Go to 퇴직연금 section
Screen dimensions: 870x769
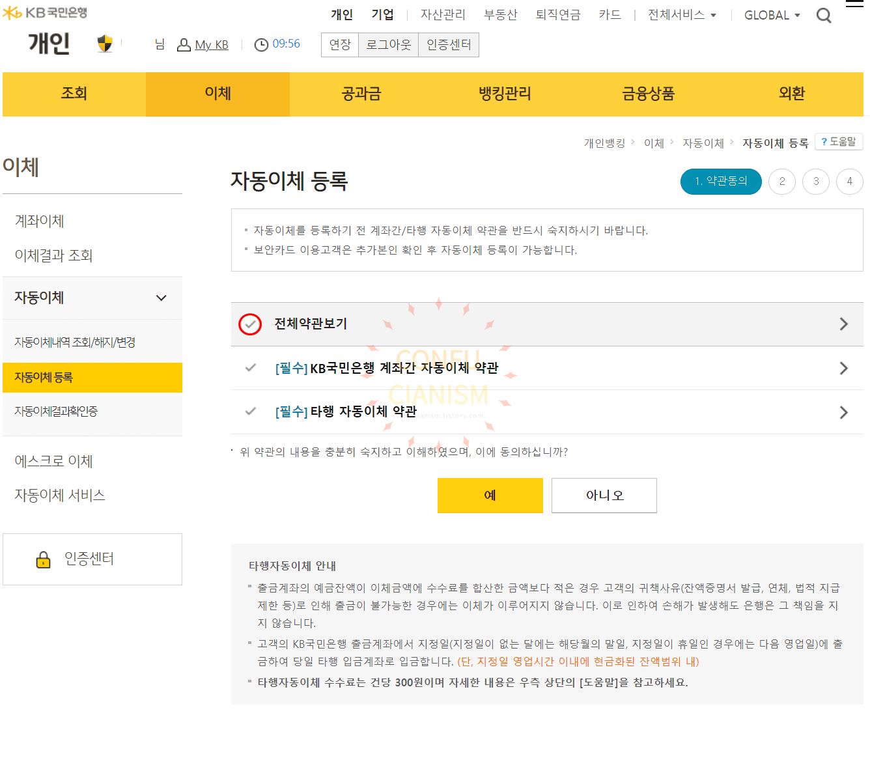click(558, 15)
